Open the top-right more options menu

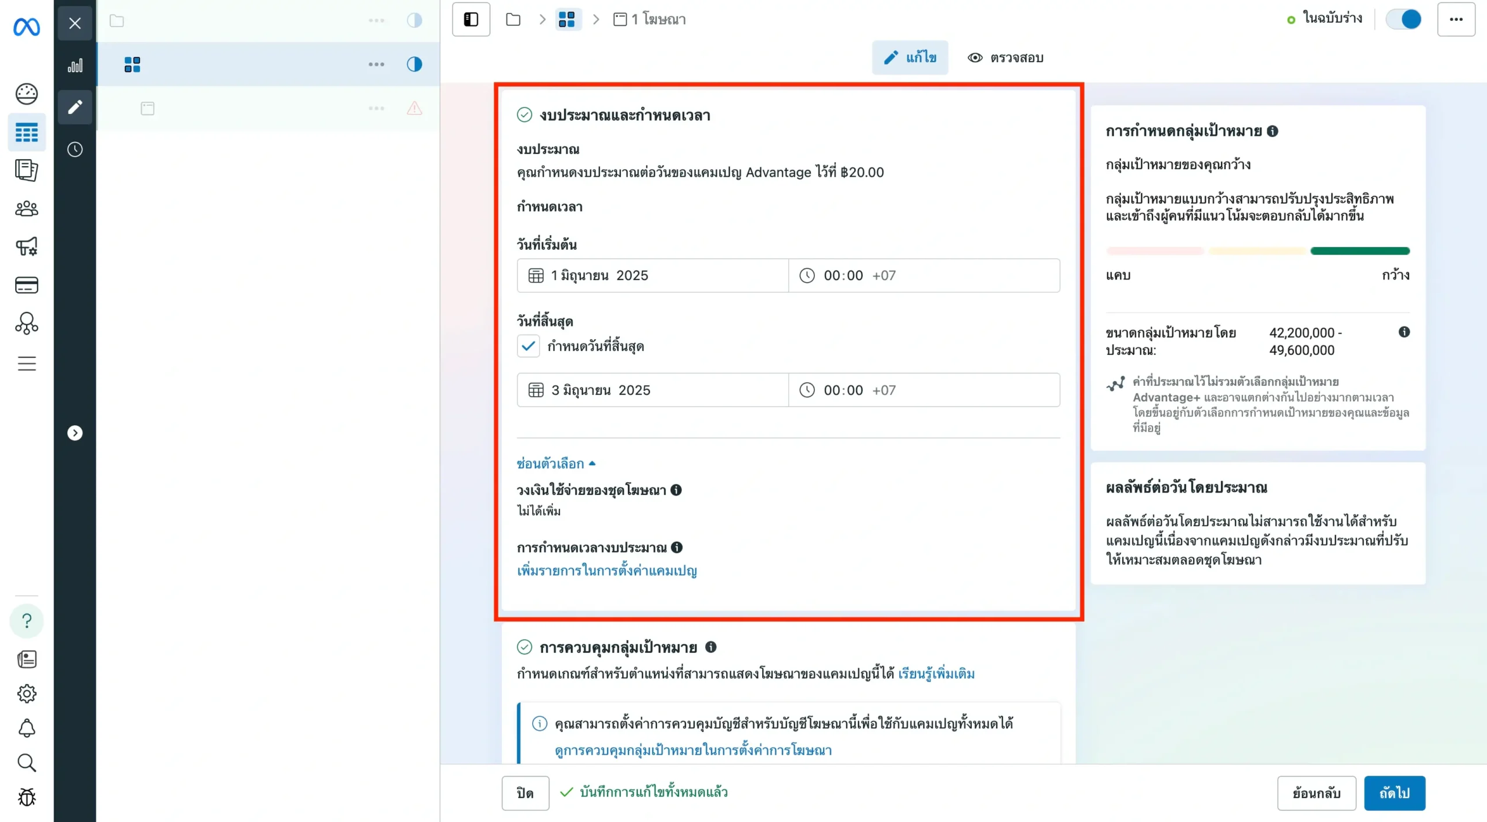(x=1456, y=19)
